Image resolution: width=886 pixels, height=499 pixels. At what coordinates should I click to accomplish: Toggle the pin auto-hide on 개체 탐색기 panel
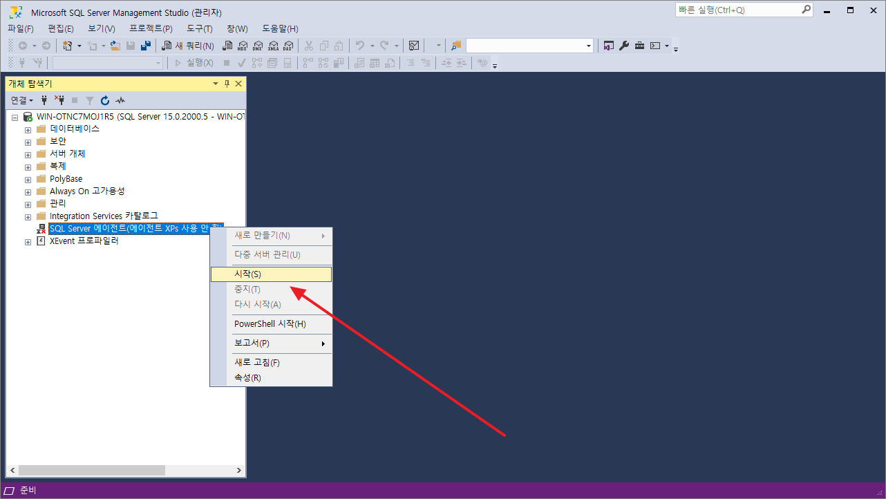pyautogui.click(x=227, y=84)
